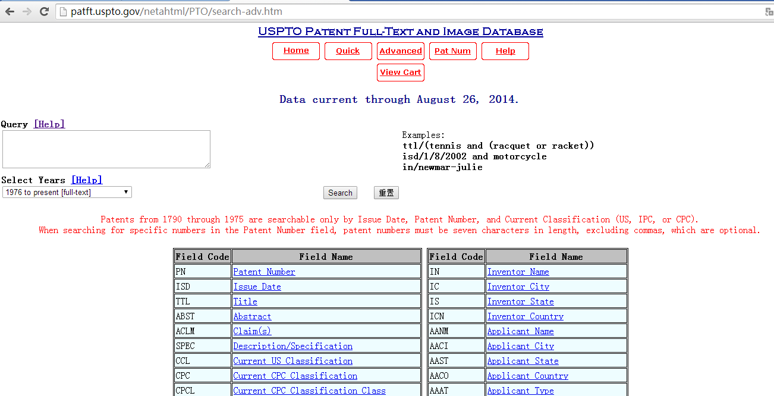
Task: Click the 'Examples:' label text
Action: (x=423, y=135)
